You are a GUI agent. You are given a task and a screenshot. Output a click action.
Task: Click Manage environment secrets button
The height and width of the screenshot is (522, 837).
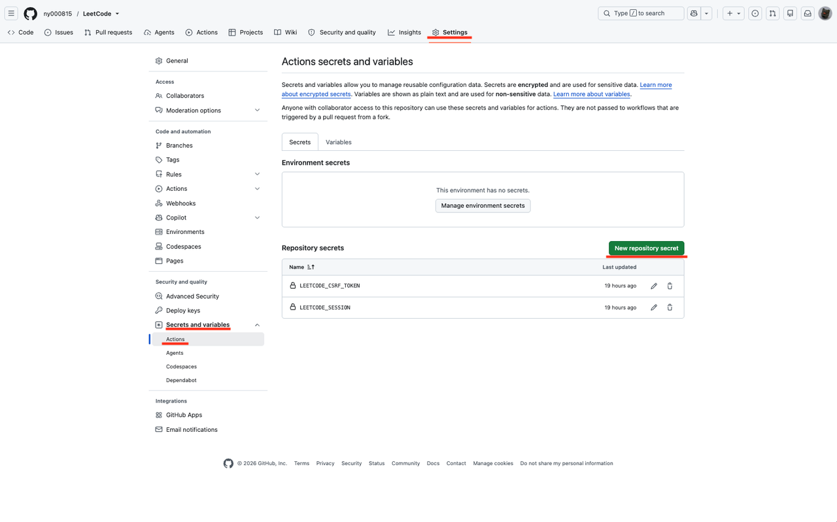pos(483,206)
